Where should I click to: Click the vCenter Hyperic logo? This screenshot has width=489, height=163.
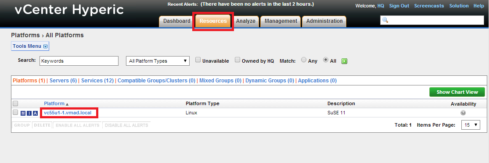(69, 10)
